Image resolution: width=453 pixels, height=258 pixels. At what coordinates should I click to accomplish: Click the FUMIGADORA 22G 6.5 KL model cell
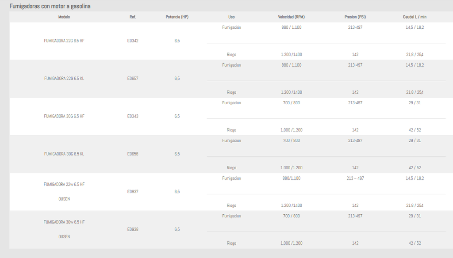click(64, 79)
